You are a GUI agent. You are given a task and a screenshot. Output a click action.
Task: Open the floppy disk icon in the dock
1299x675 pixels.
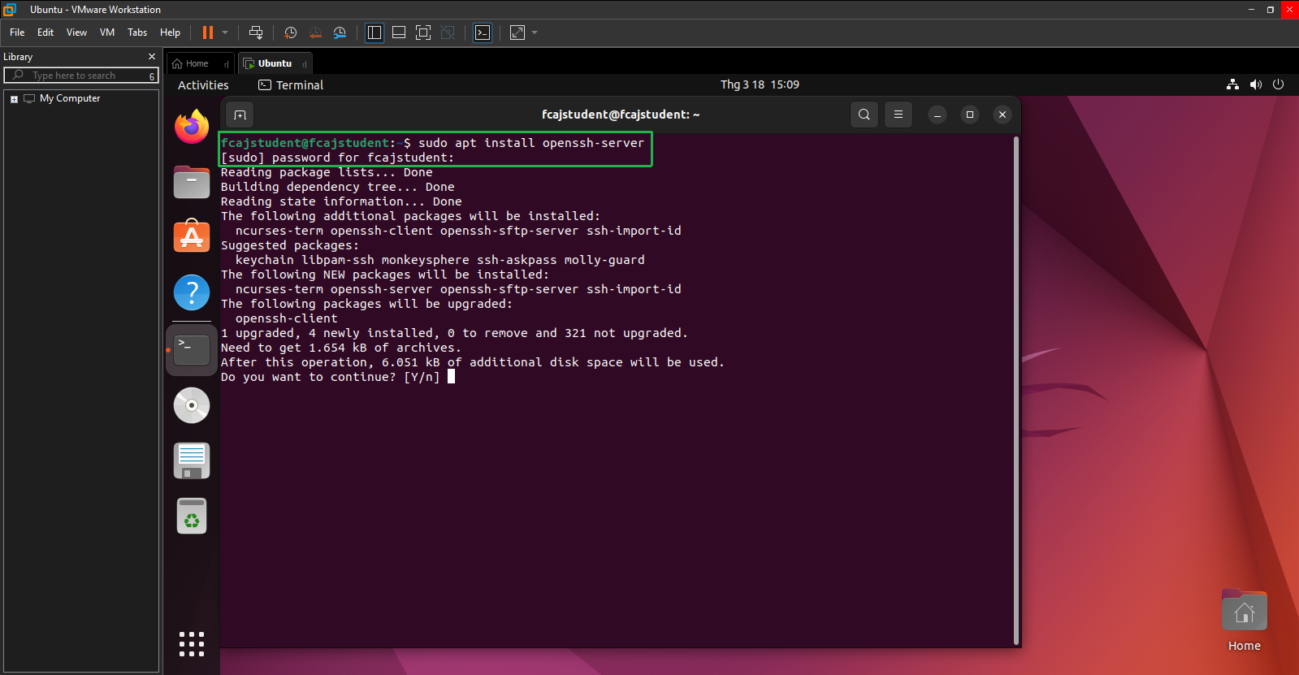[192, 461]
